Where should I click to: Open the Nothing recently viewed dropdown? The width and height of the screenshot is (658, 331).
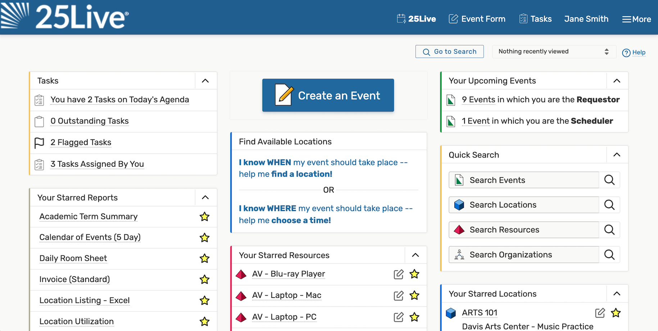click(554, 51)
